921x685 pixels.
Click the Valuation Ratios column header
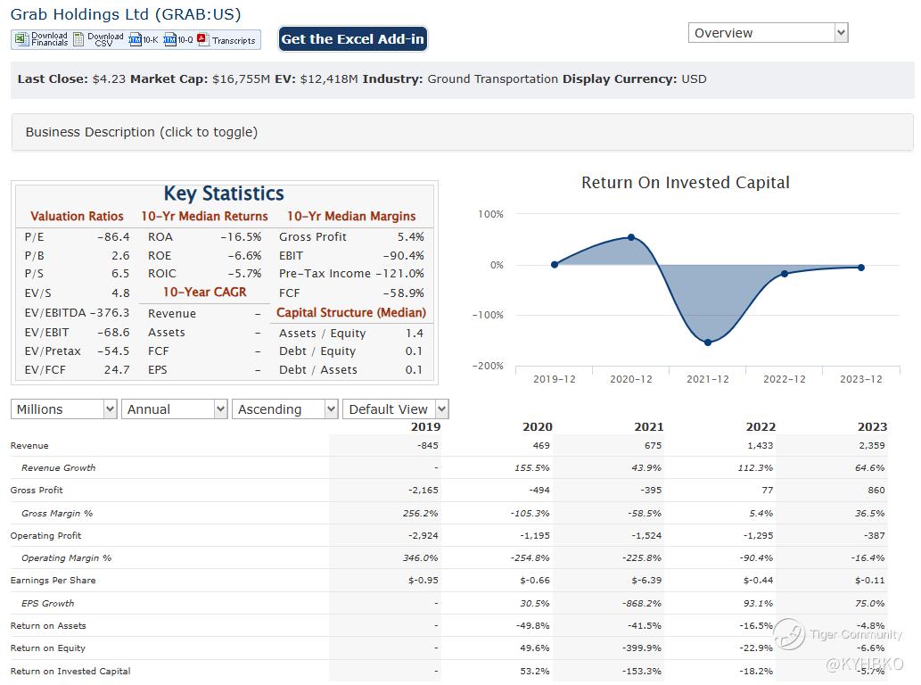77,216
